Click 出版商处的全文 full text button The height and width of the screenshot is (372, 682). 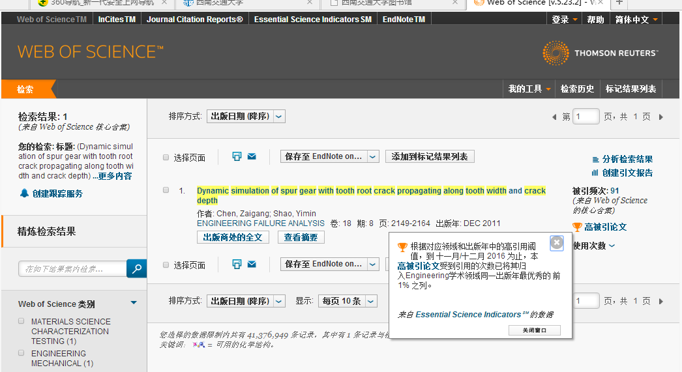click(x=233, y=237)
